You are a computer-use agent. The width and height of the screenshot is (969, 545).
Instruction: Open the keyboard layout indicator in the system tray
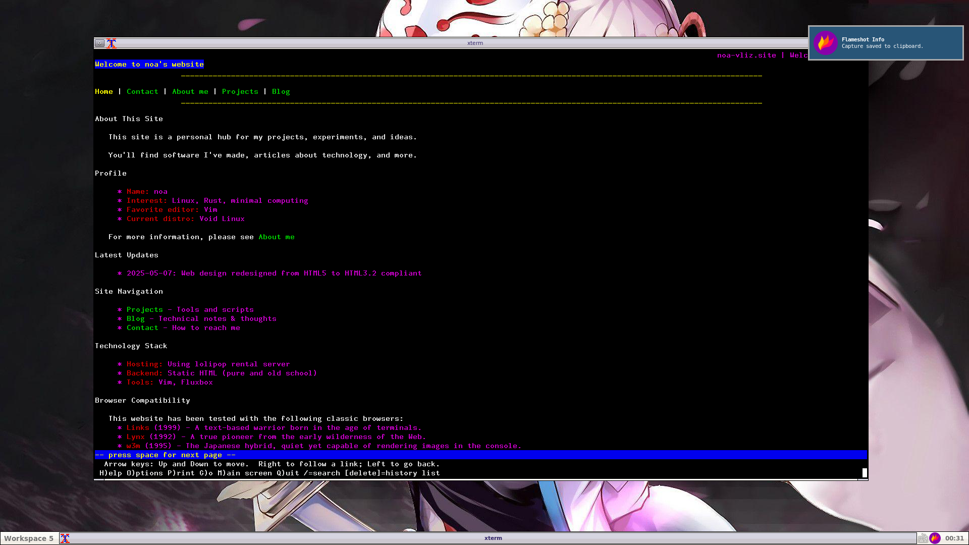pyautogui.click(x=924, y=538)
